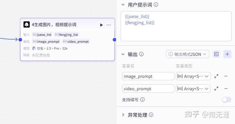Run the node with the play icon
The width and height of the screenshot is (235, 124).
102,25
